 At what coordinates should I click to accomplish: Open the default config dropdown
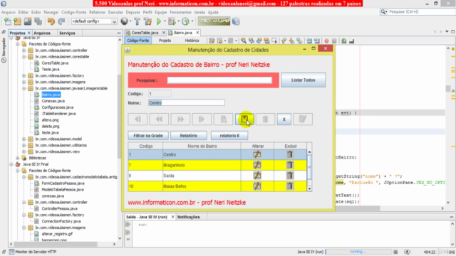(x=94, y=21)
